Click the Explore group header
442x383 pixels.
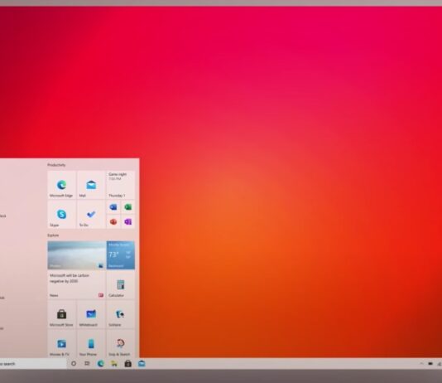tap(53, 235)
